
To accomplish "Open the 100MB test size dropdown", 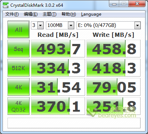I will [x=60, y=25].
